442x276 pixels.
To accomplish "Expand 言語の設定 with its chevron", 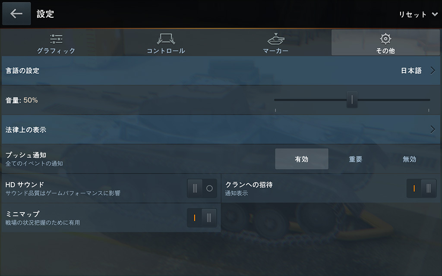I will click(x=433, y=70).
